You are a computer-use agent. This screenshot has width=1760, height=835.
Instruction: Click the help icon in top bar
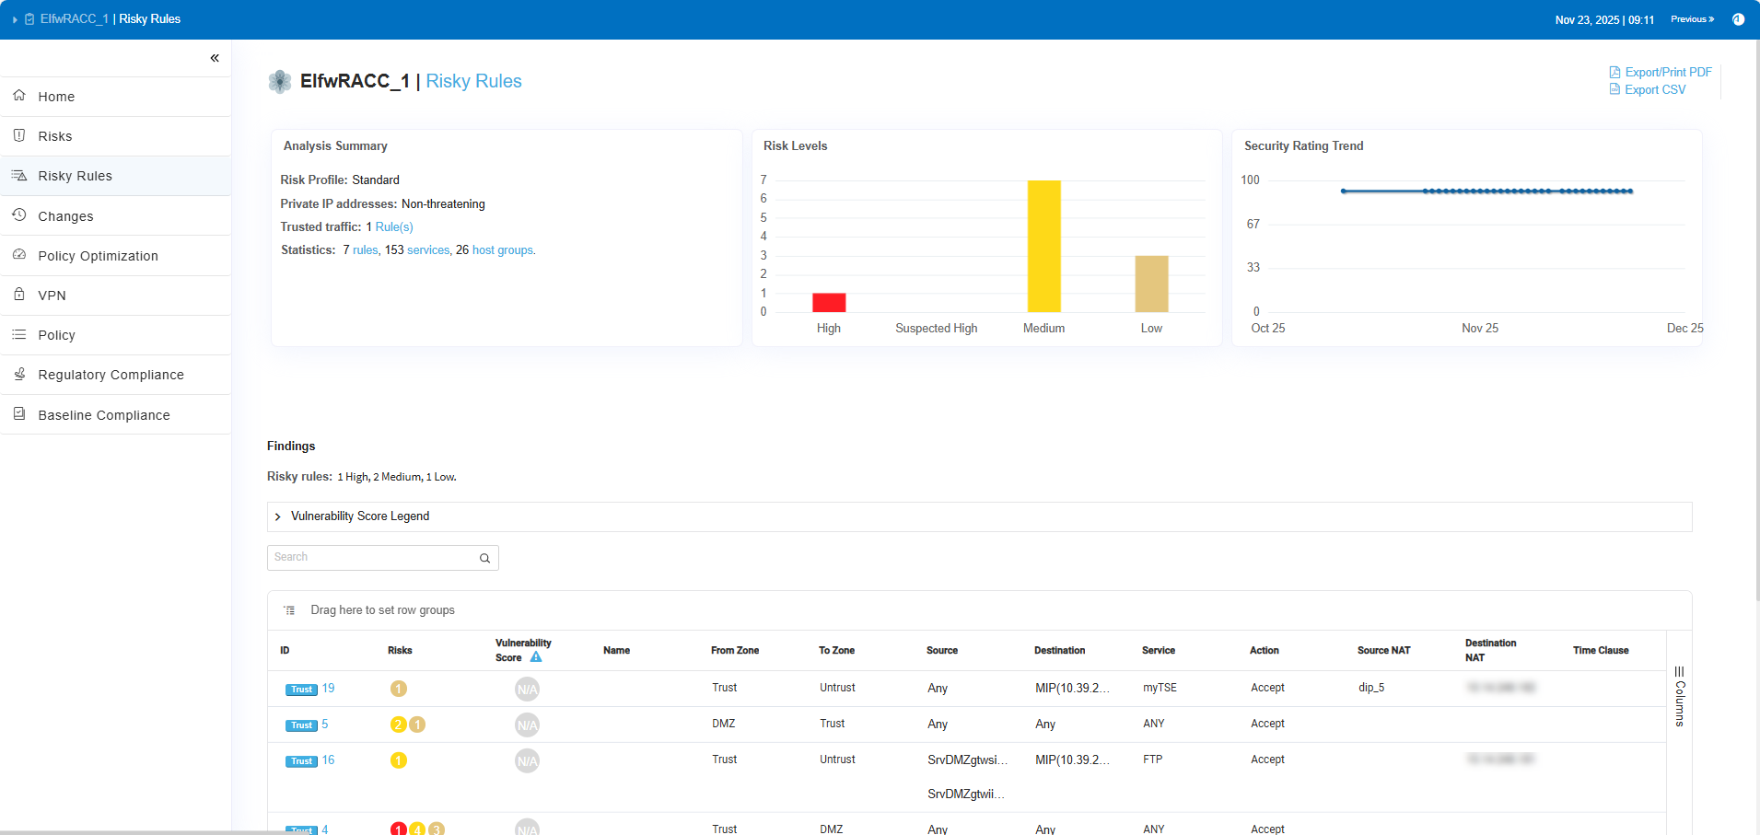coord(1738,19)
